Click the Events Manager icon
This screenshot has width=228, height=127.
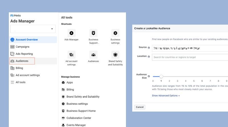63,125
